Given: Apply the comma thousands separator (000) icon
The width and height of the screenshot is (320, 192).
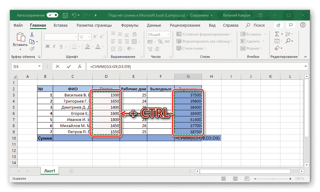Looking at the screenshot, I should [168, 42].
